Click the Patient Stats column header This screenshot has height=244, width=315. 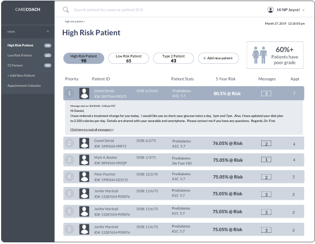click(182, 79)
